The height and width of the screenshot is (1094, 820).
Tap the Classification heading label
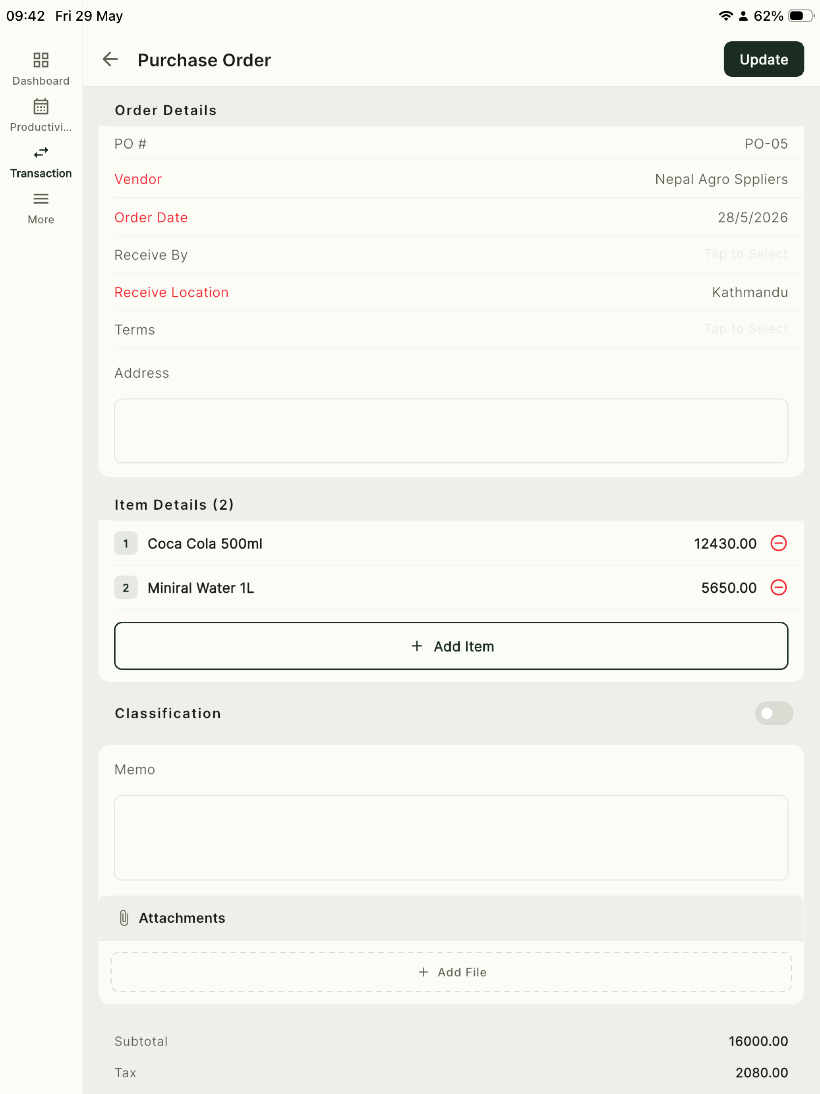coord(168,713)
